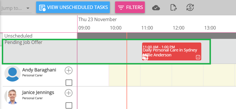The width and height of the screenshot is (236, 109).
Task: Select the Unscheduled row label
Action: point(18,36)
